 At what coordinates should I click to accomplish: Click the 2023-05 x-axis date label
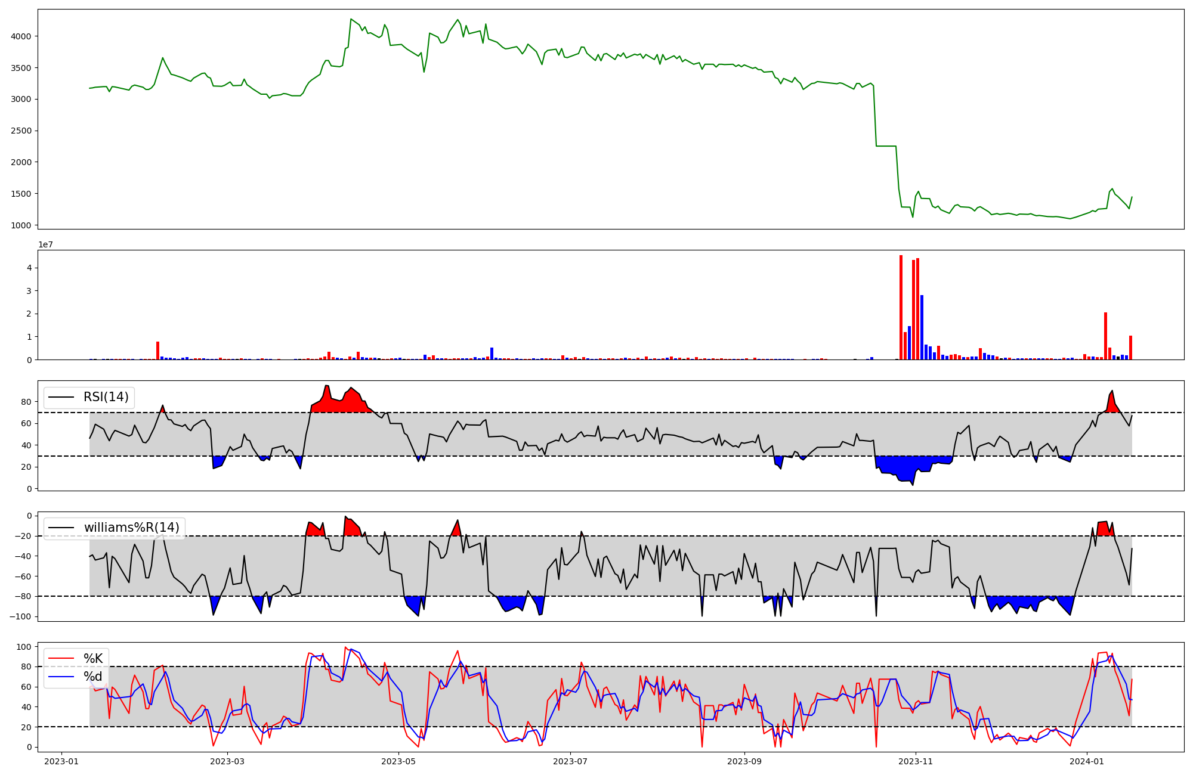[398, 761]
